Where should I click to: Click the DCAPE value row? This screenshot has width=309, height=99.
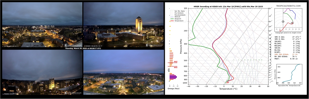[287, 52]
